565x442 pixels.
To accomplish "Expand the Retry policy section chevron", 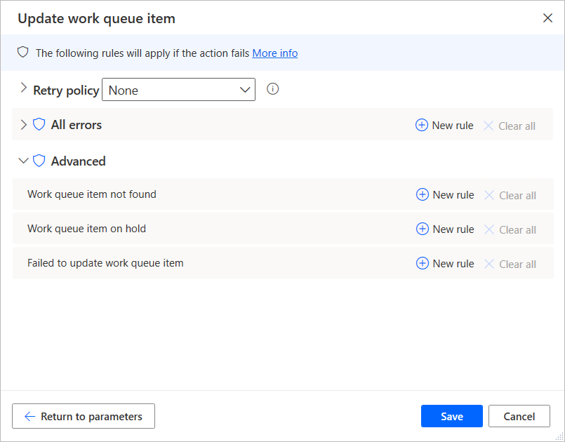I will pos(24,88).
